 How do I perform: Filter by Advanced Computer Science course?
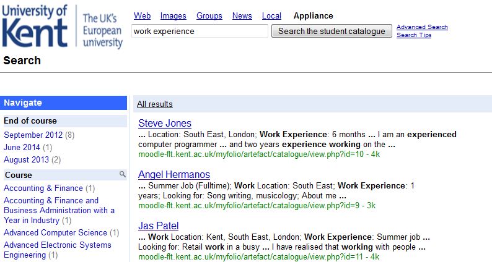pyautogui.click(x=55, y=232)
